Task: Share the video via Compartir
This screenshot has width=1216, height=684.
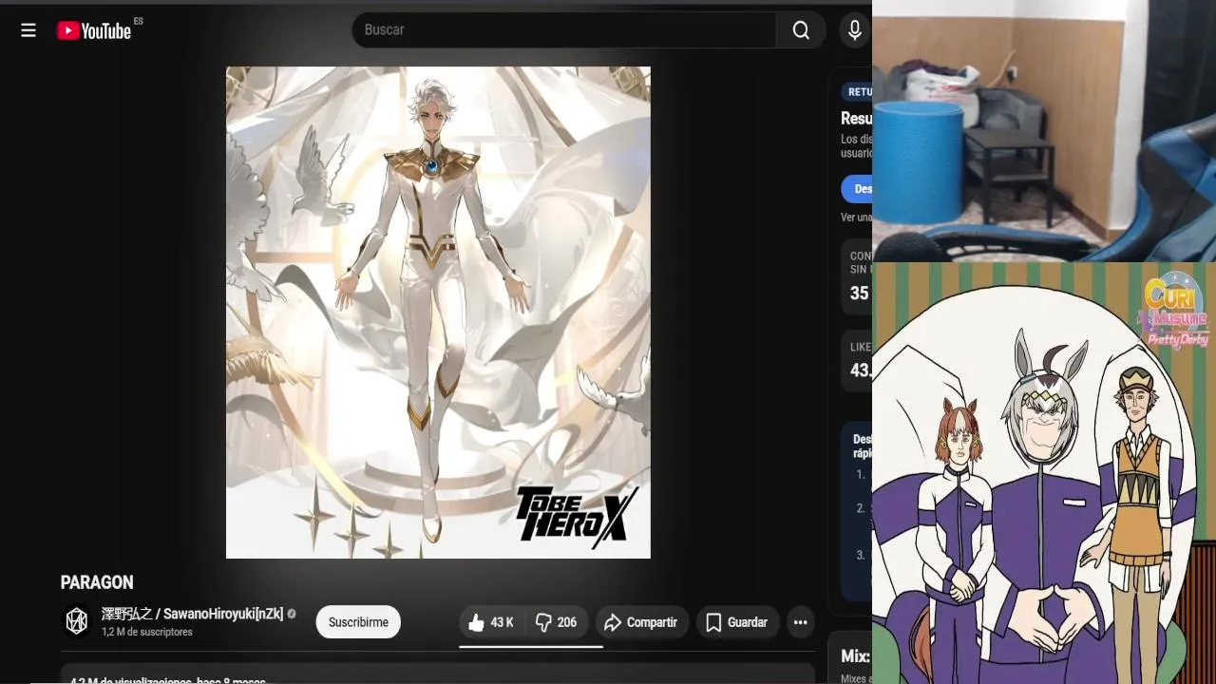Action: click(641, 622)
